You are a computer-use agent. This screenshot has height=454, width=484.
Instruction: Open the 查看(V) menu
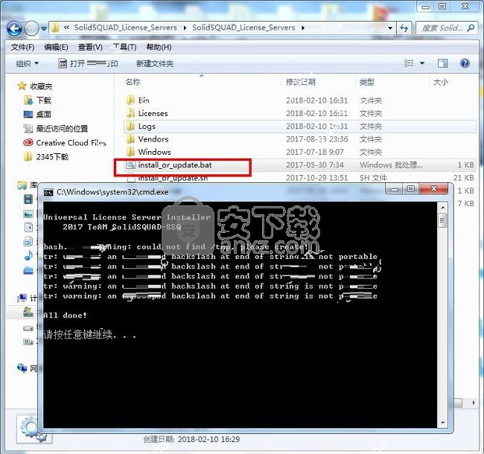click(90, 47)
